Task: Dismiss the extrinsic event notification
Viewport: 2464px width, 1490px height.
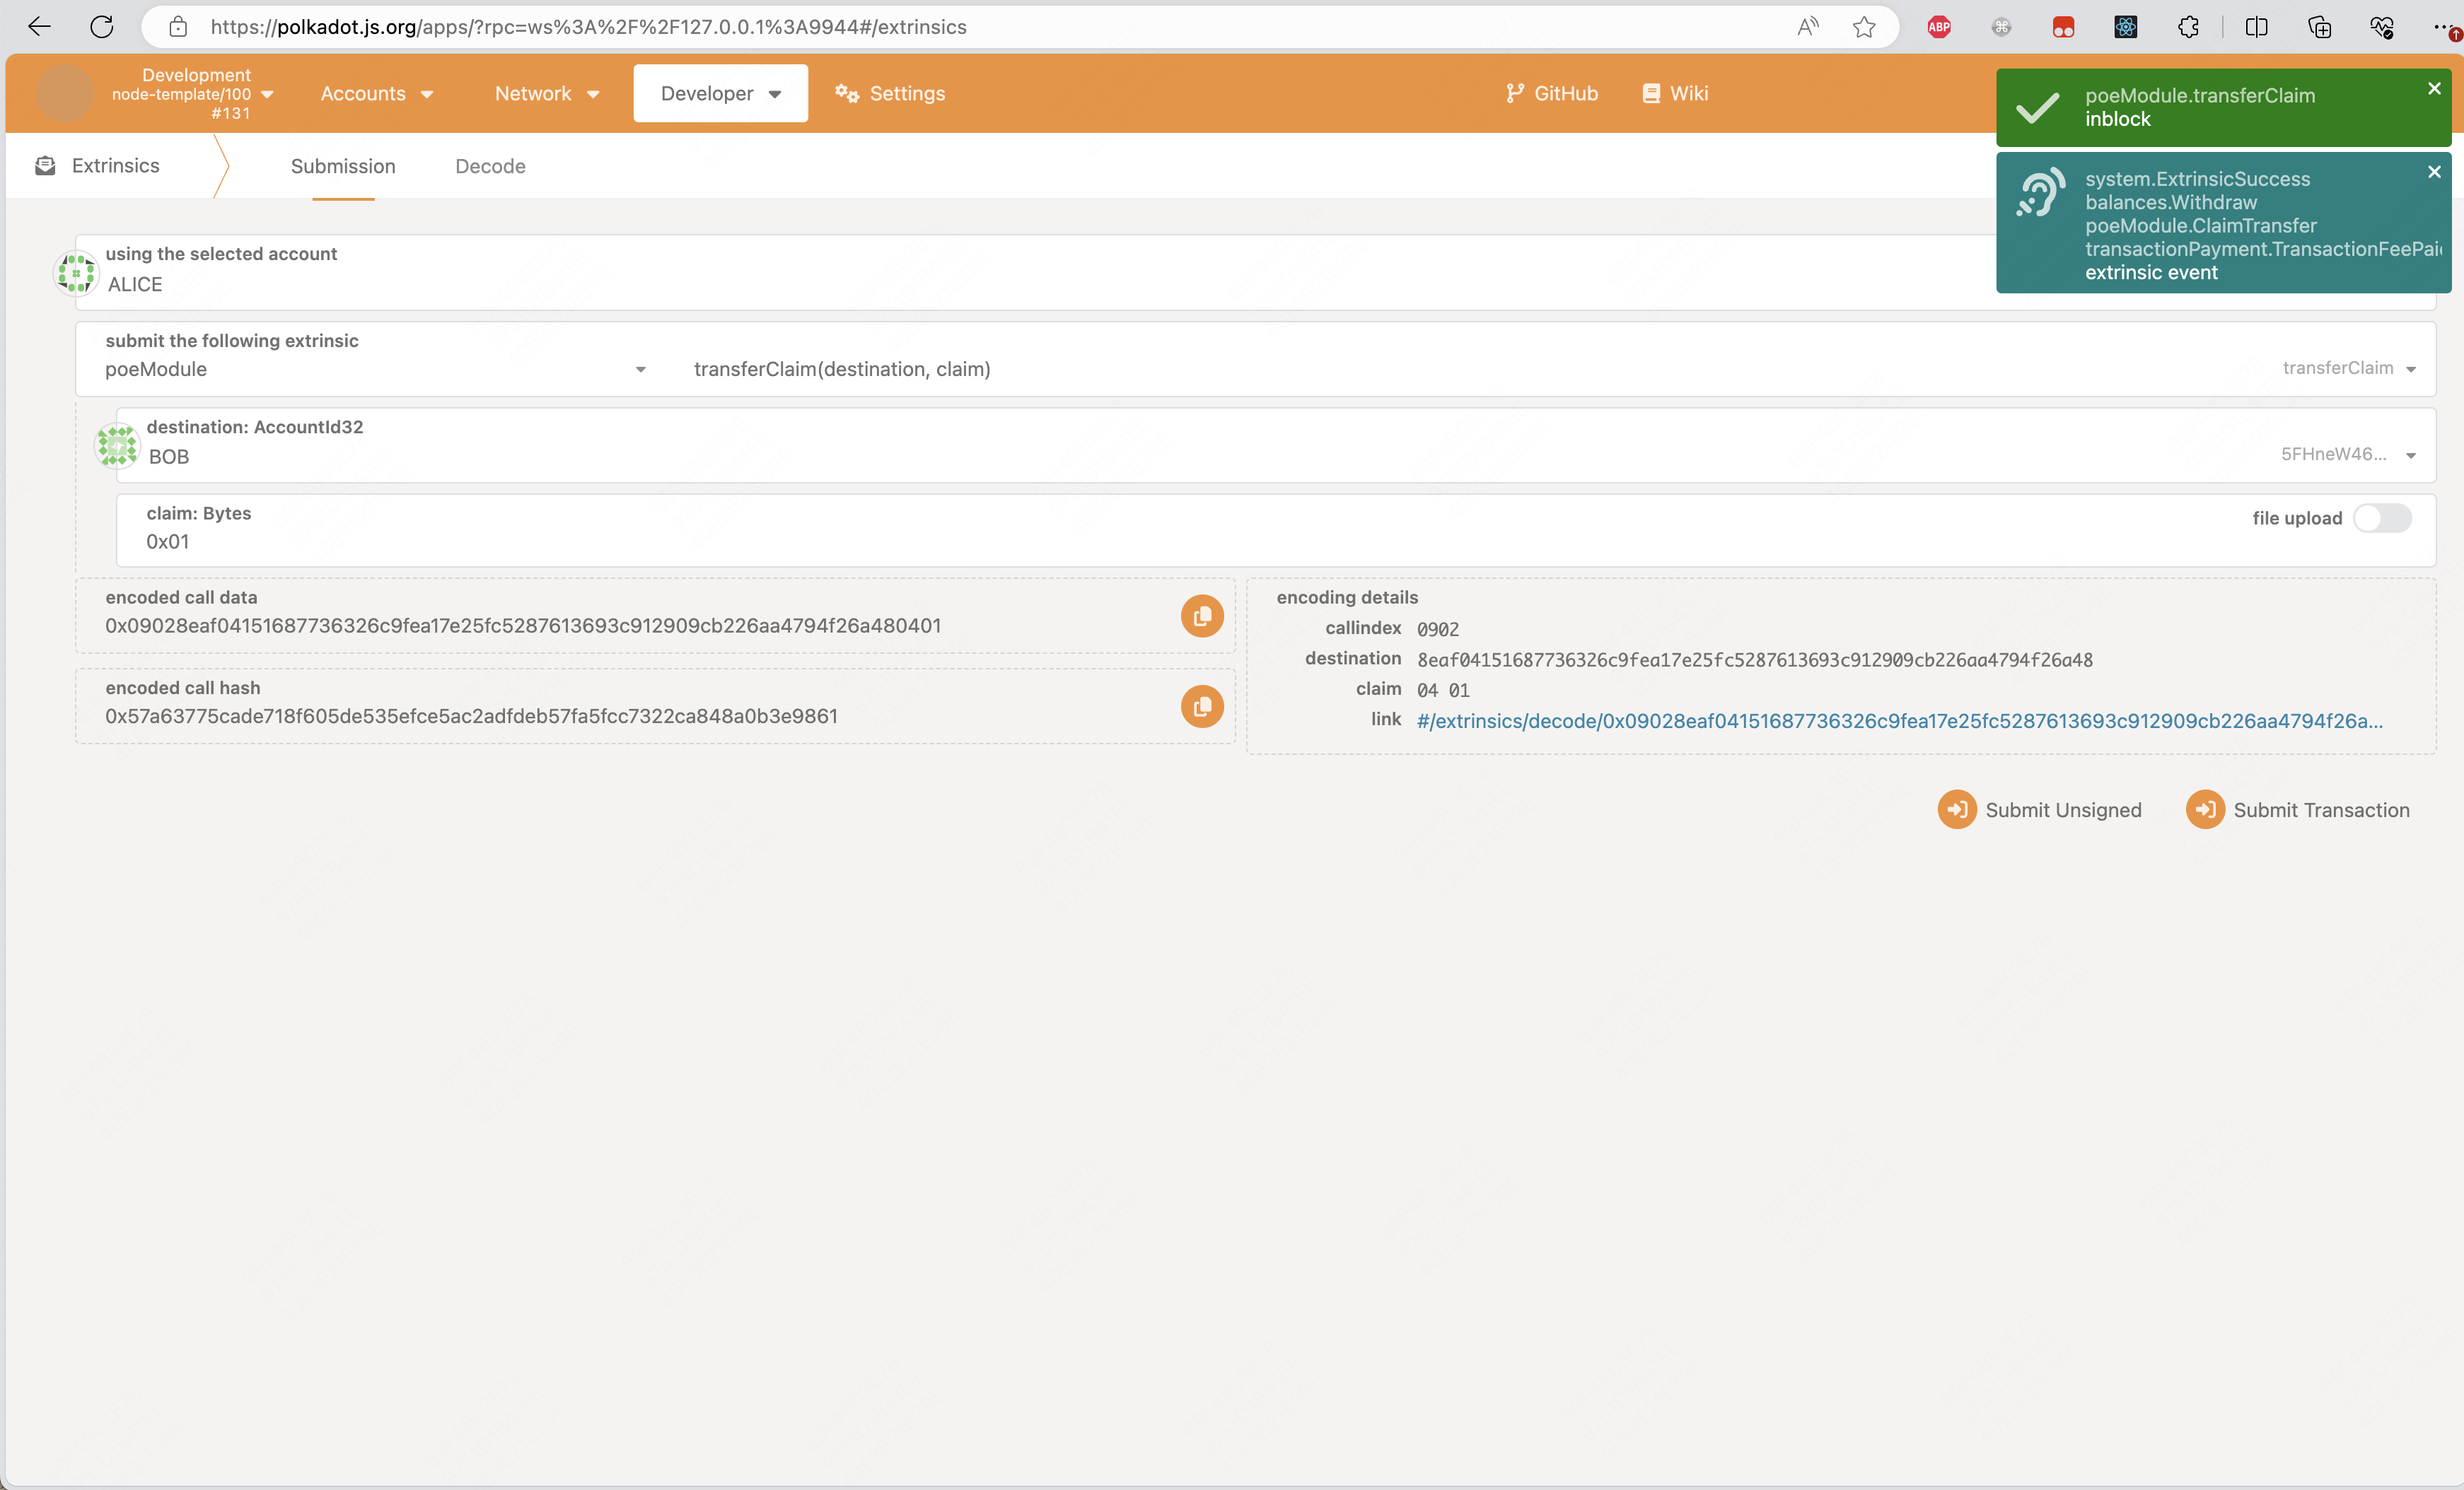Action: point(2434,172)
